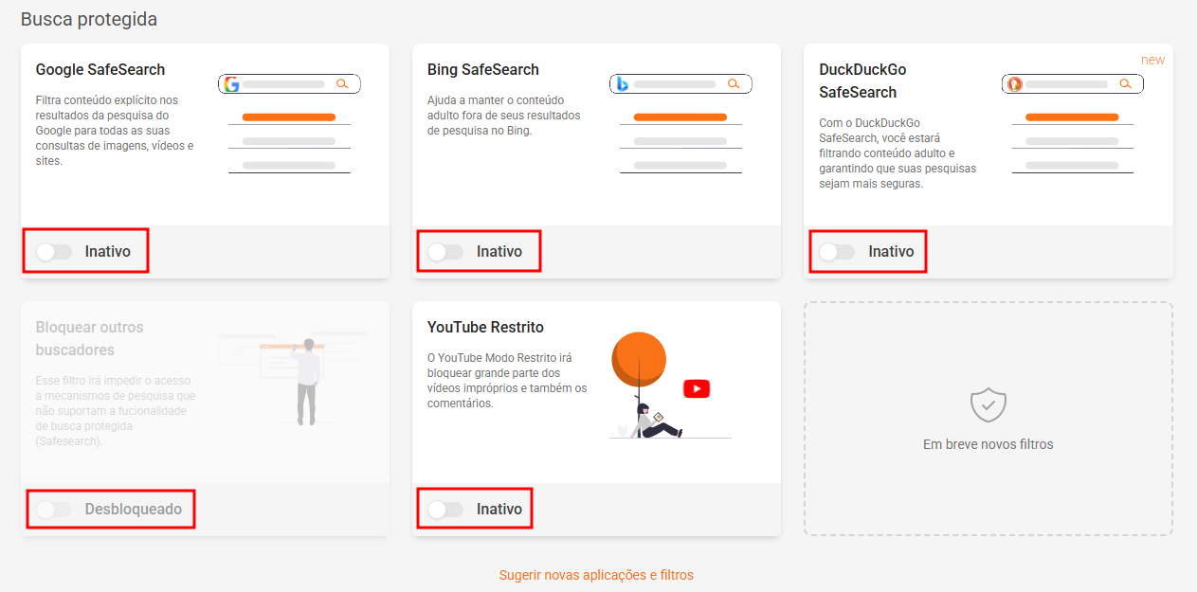Screen dimensions: 1197x592
Task: Toggle the Bloquear outros buscadores switch
Action: point(54,510)
